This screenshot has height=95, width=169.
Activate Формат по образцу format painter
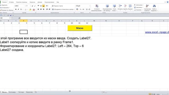coord(7,10)
